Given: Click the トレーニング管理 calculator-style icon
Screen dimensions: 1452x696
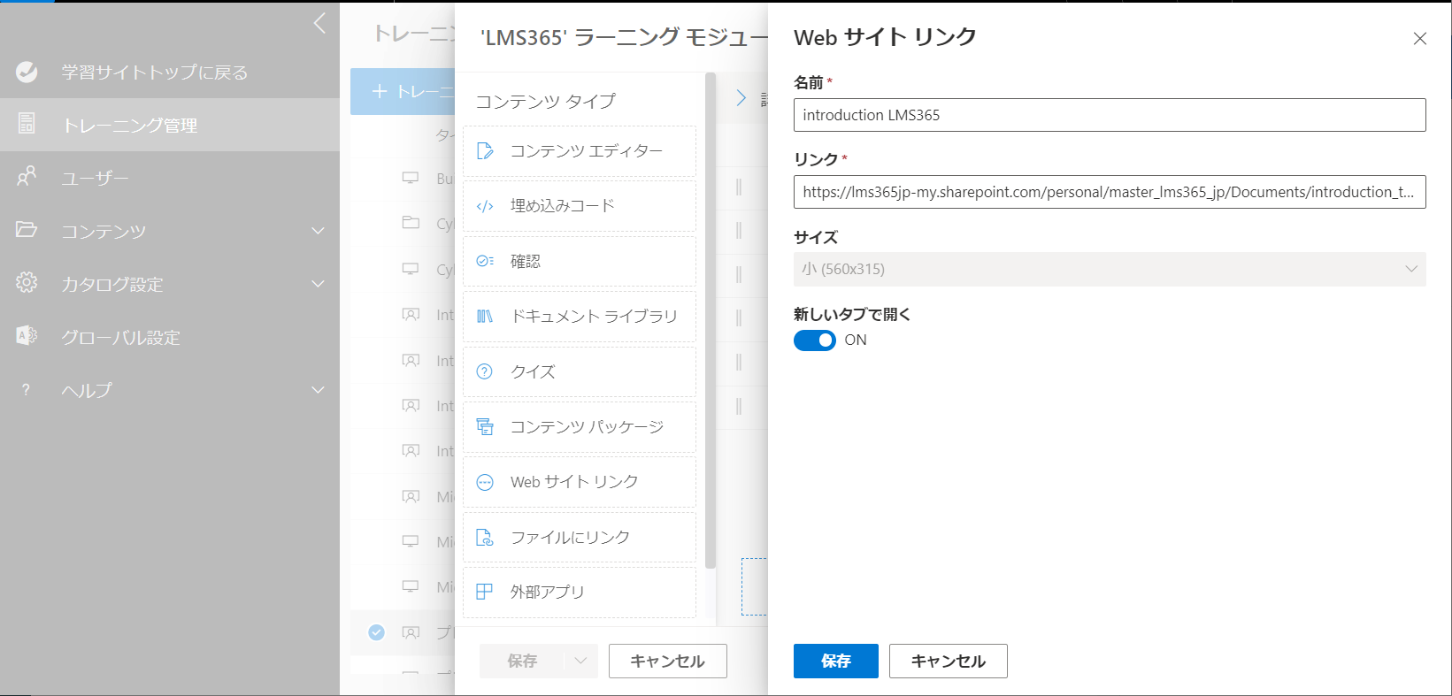Looking at the screenshot, I should [27, 124].
